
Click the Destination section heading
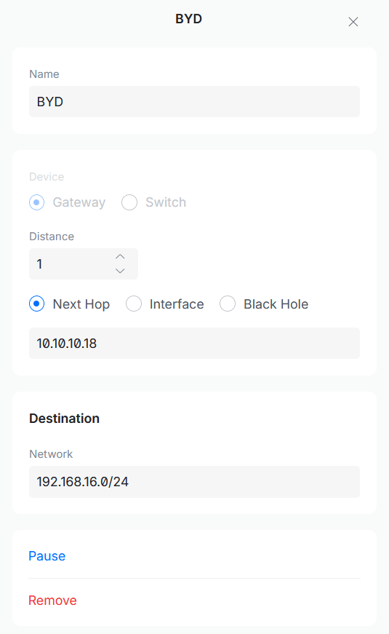pos(64,418)
